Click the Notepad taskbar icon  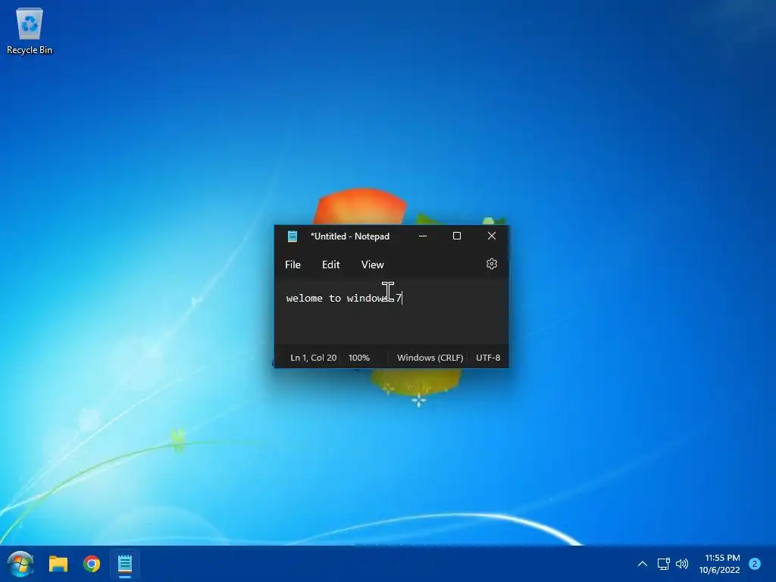[x=125, y=564]
